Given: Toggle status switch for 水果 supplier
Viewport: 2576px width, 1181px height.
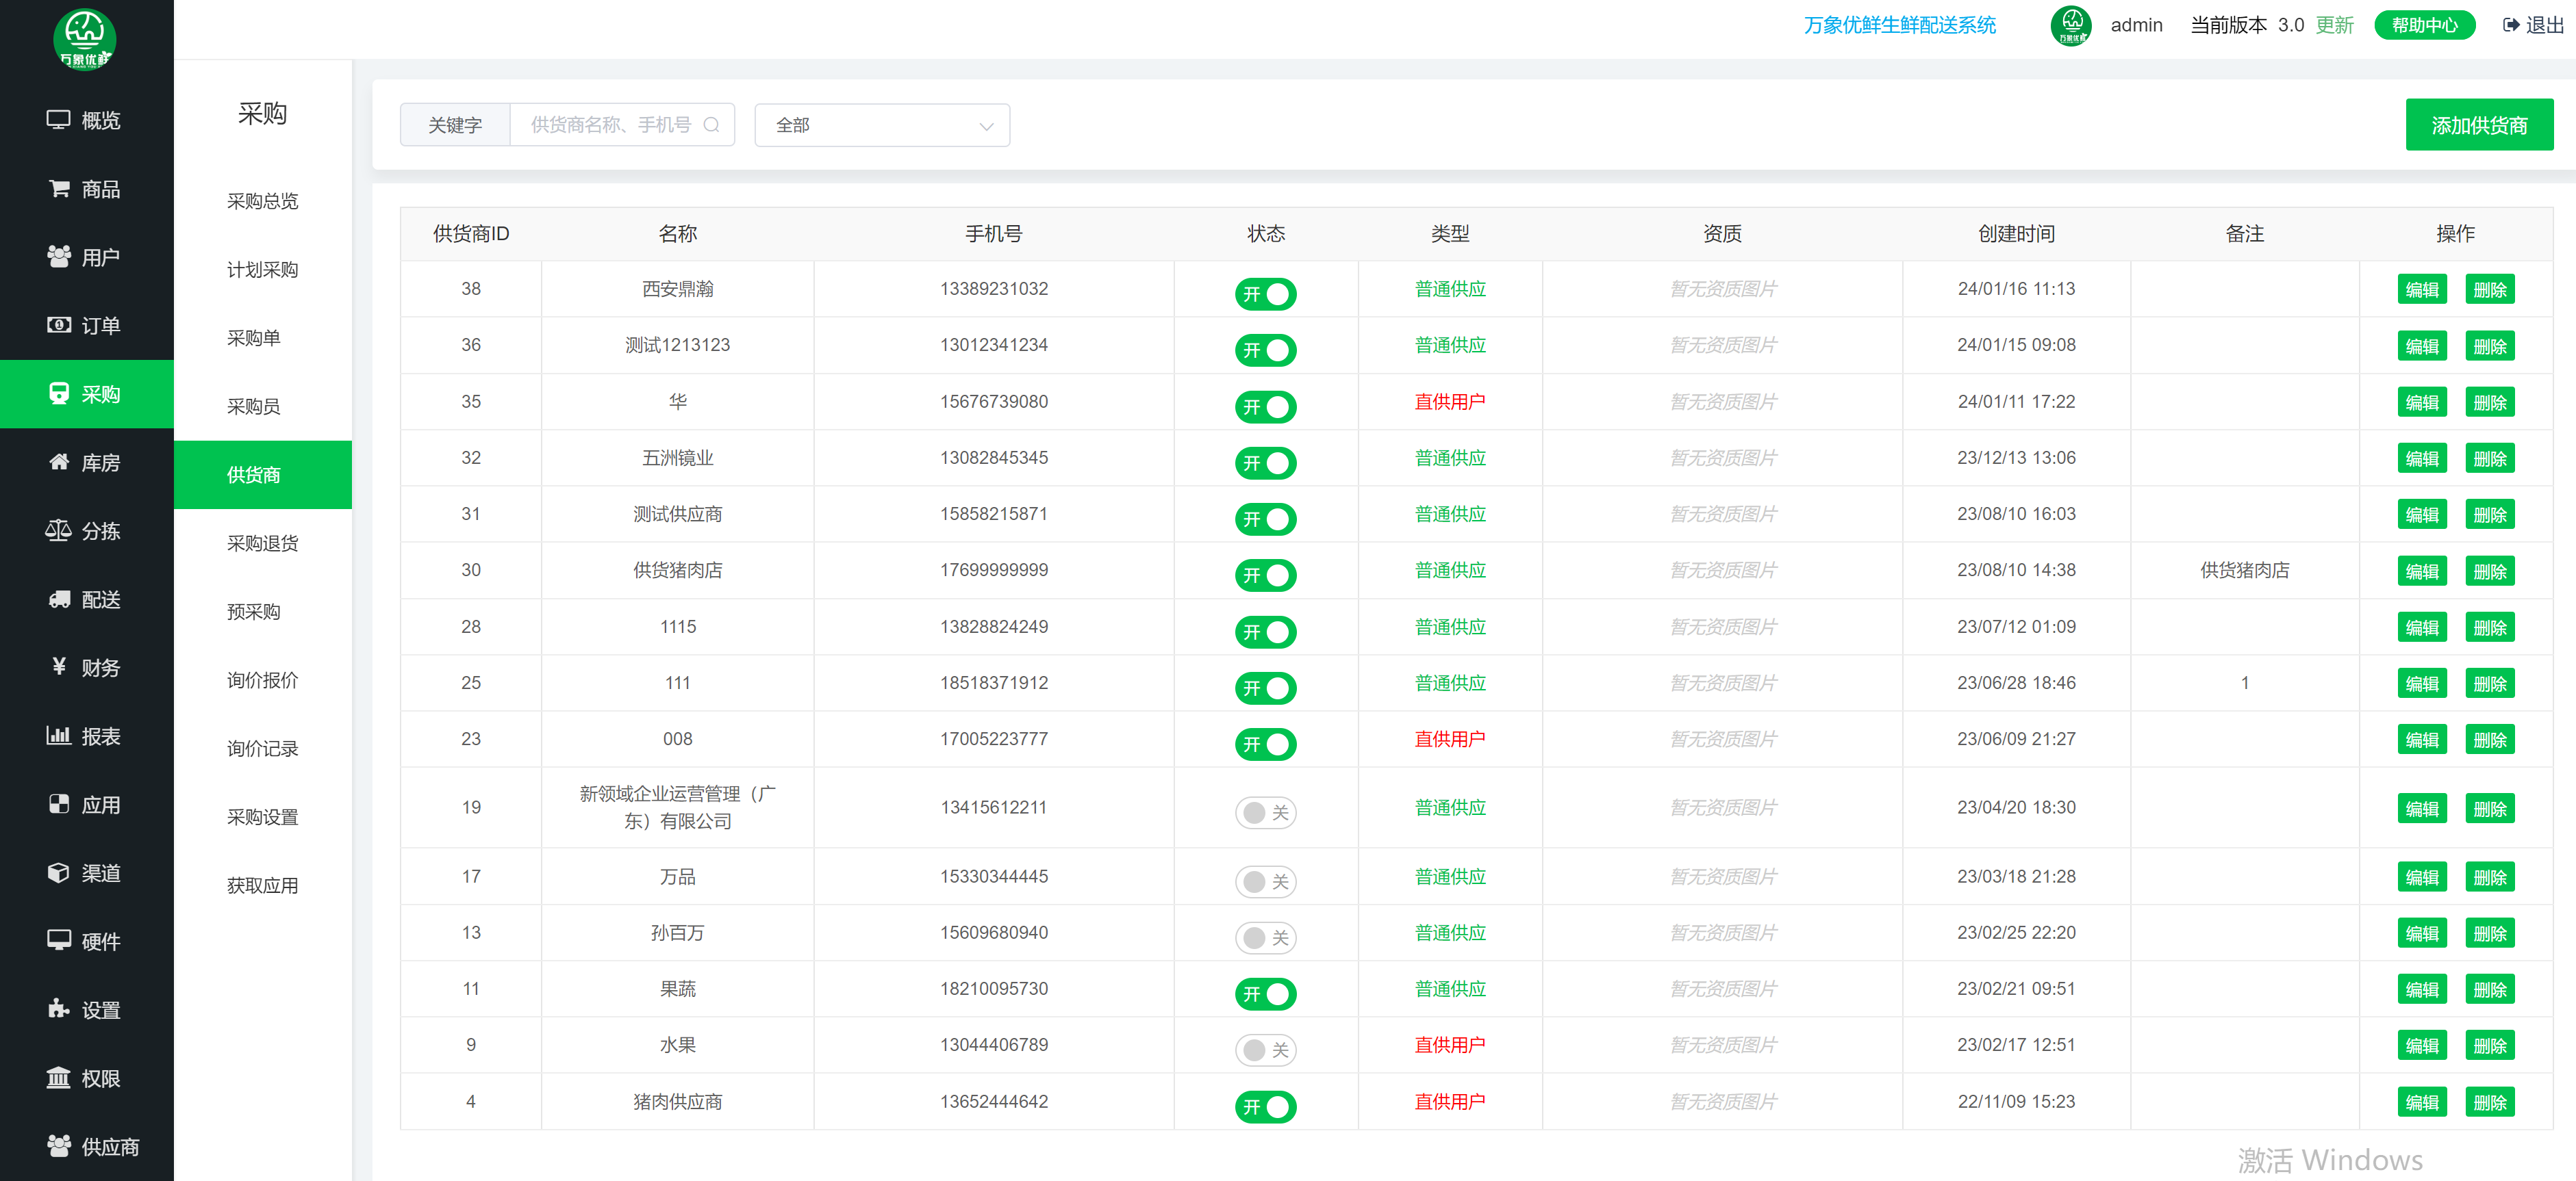Looking at the screenshot, I should coord(1265,1049).
